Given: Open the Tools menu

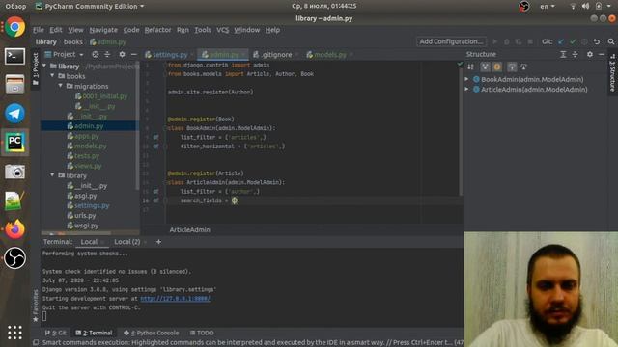Looking at the screenshot, I should click(203, 30).
